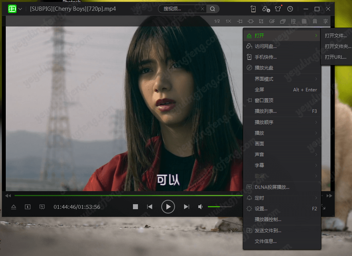Screen dimensions: 352x256
Task: Expand the 画面 submenu
Action: (x=282, y=144)
